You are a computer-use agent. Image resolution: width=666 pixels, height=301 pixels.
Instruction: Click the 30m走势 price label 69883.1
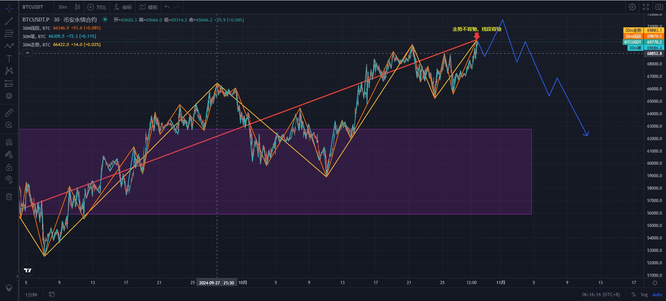643,30
